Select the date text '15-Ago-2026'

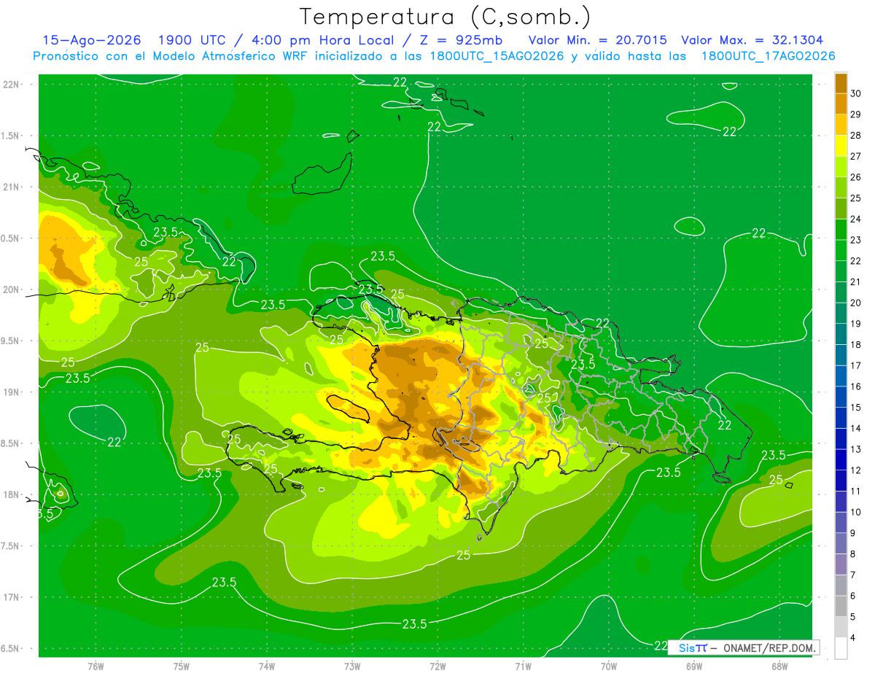(x=92, y=40)
